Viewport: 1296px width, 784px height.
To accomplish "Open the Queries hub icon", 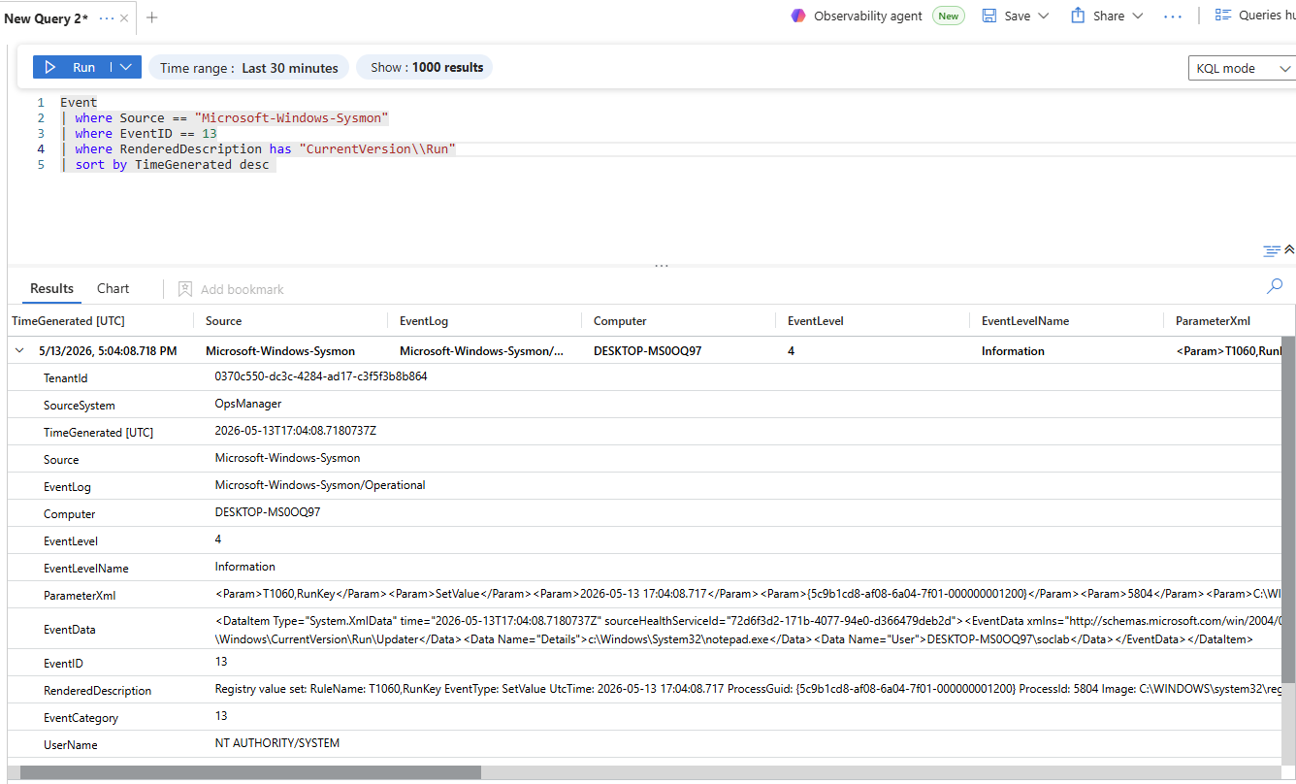I will click(x=1222, y=16).
